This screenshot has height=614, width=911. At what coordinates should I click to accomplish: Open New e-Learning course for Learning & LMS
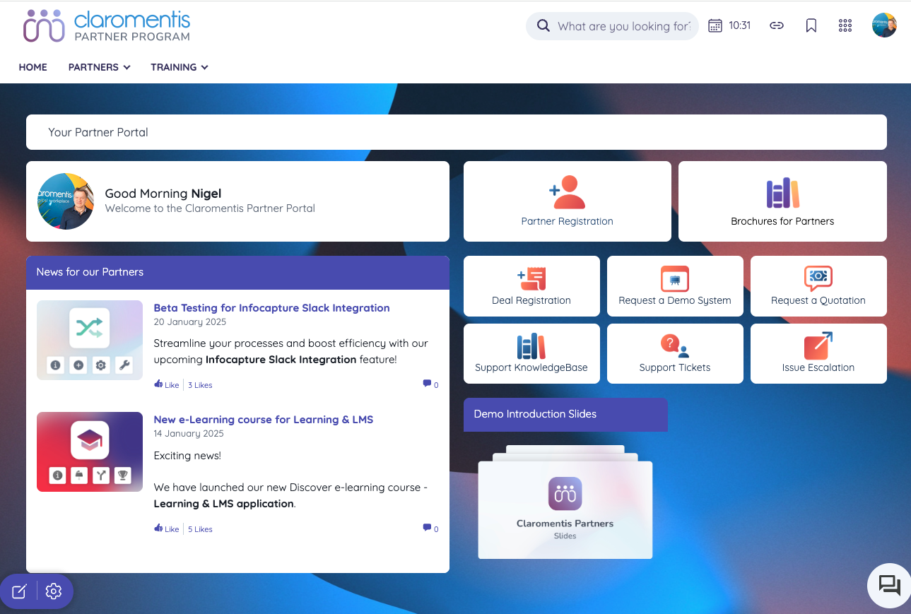tap(263, 420)
